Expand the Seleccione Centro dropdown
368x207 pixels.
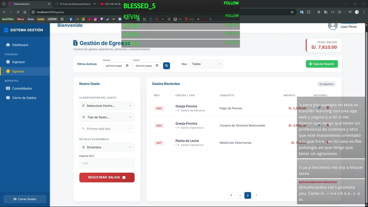click(107, 106)
